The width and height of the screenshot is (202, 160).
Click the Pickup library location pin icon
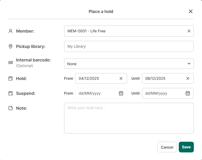11,46
